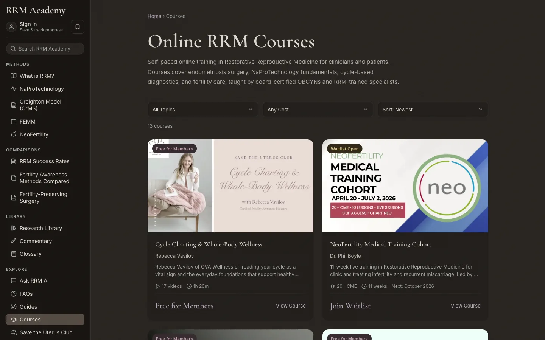Open the Glossary page

click(45, 254)
